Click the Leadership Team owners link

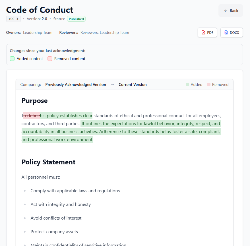38,32
